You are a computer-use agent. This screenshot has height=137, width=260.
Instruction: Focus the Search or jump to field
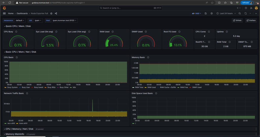pyautogui.click(x=131, y=8)
